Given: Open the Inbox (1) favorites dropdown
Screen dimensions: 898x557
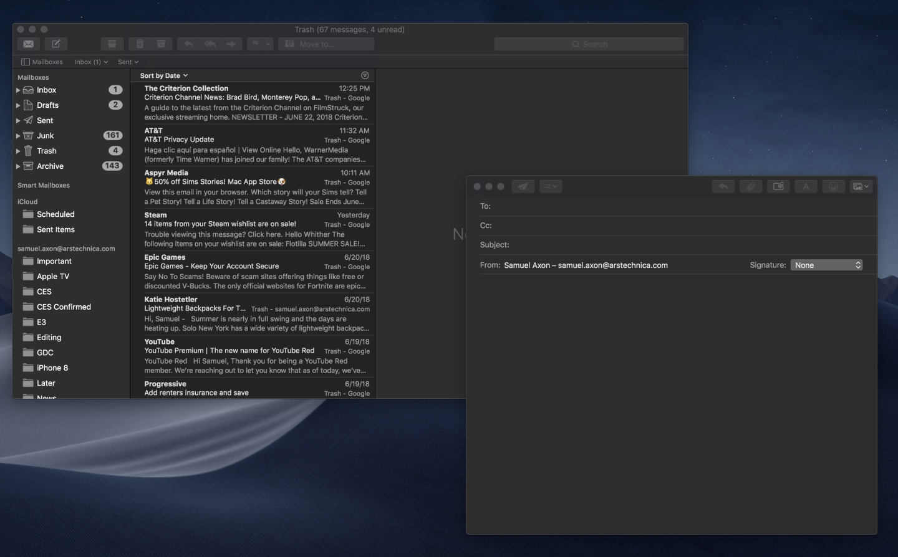Looking at the screenshot, I should (x=91, y=62).
